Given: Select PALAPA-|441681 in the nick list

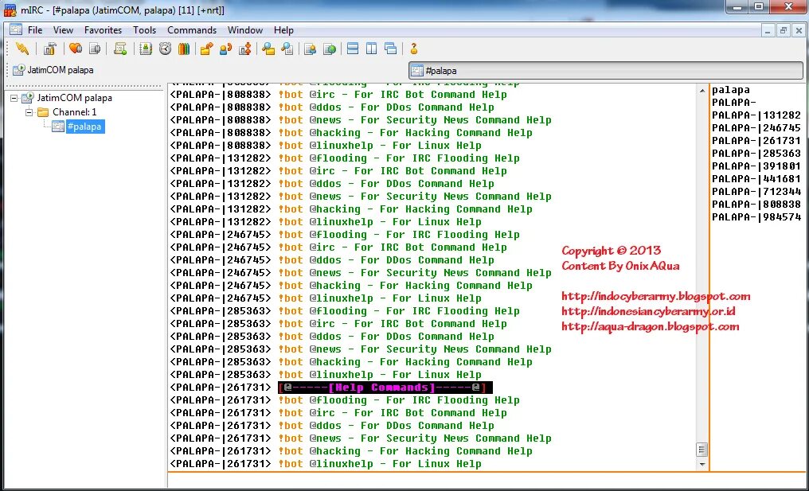Looking at the screenshot, I should pos(756,179).
